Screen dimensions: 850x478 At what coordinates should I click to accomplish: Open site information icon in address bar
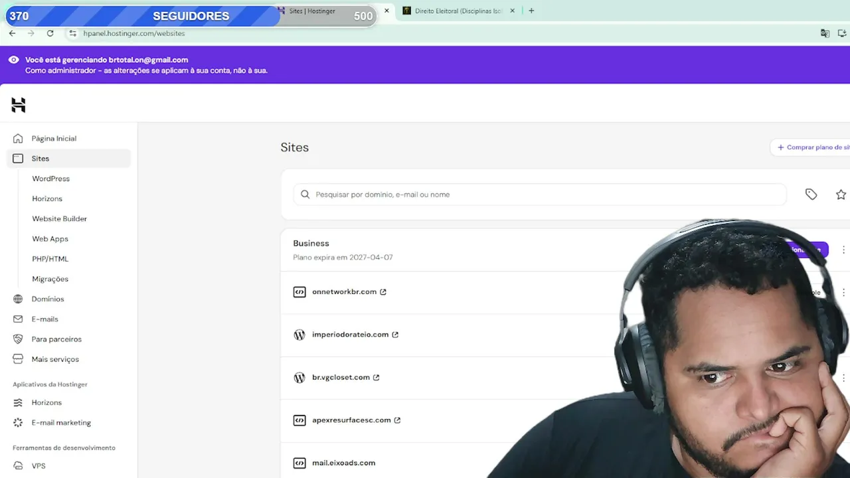click(73, 33)
